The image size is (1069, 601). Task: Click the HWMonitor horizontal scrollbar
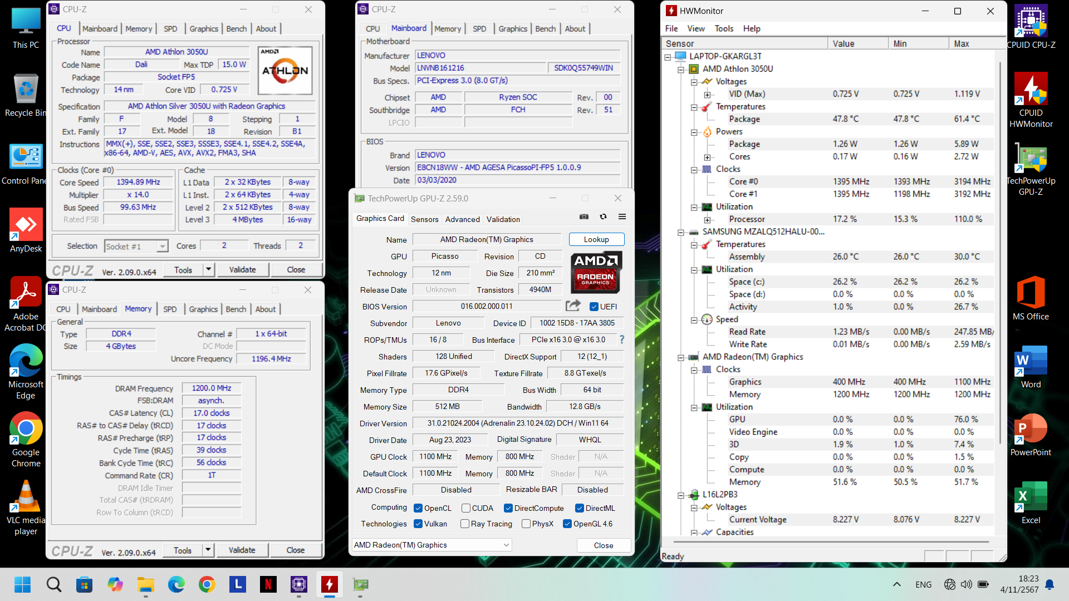click(831, 541)
